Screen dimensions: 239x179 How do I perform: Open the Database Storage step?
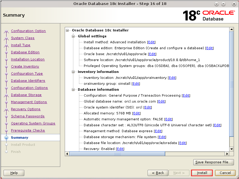(x=26, y=95)
